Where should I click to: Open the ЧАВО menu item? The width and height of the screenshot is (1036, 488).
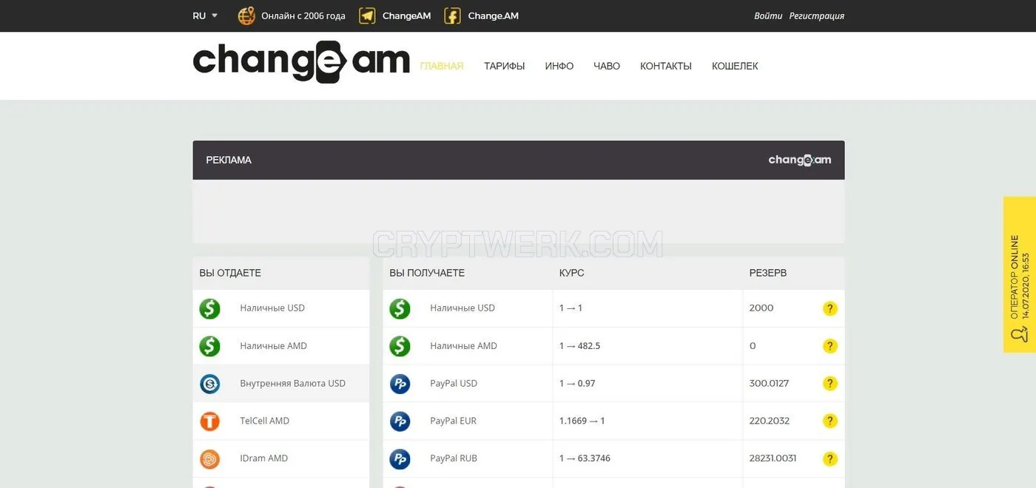[607, 66]
